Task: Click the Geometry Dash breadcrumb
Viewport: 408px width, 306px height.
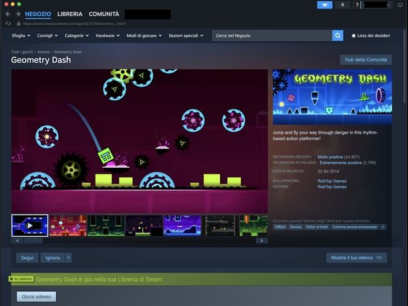Action: 68,51
